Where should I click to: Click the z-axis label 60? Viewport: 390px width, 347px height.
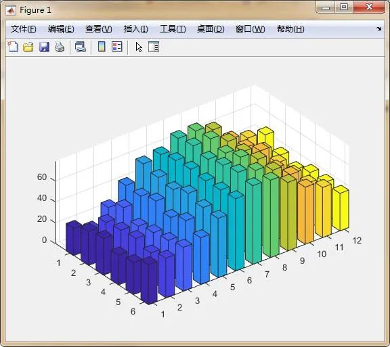tap(42, 177)
